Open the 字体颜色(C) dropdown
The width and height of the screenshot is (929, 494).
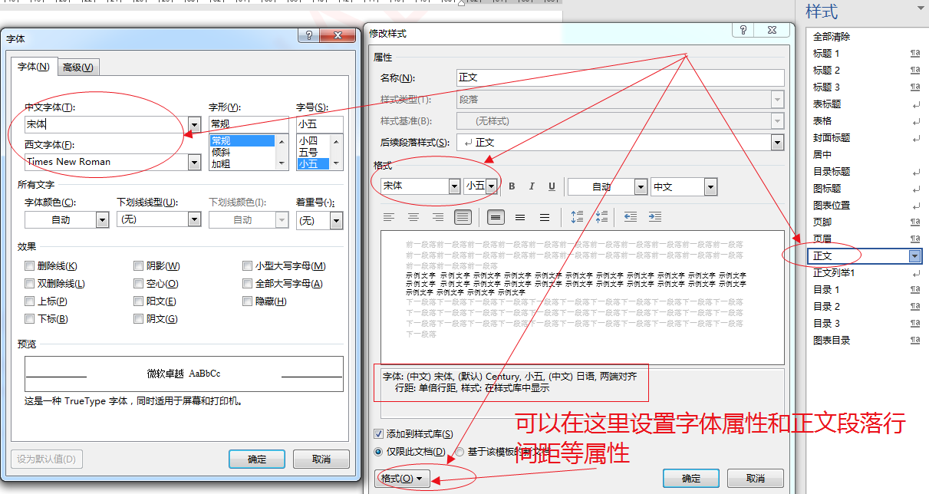pyautogui.click(x=103, y=220)
